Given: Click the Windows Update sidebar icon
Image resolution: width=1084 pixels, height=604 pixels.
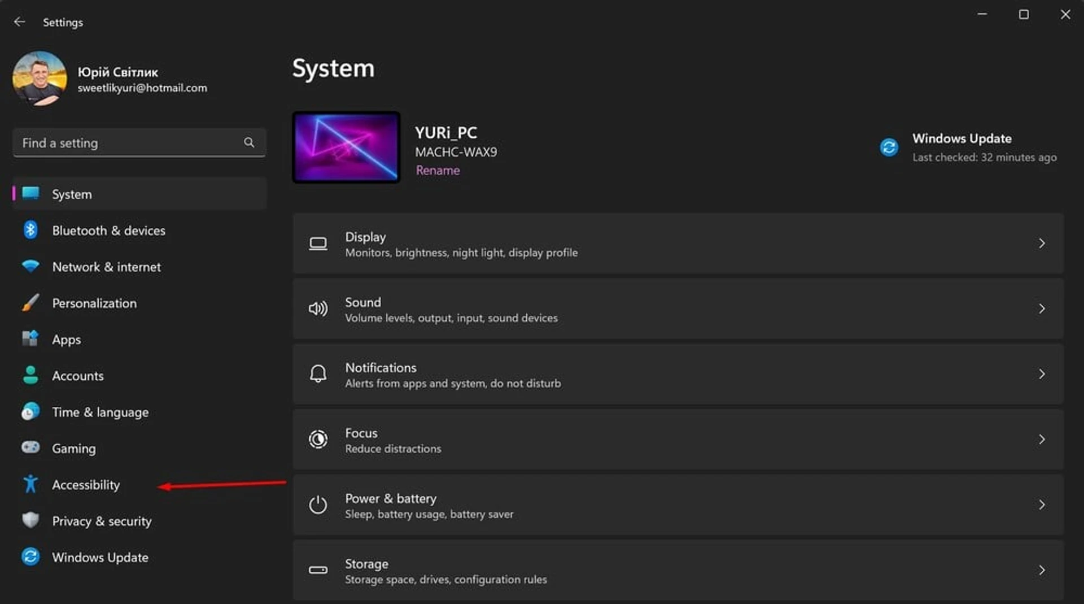Looking at the screenshot, I should [x=30, y=557].
